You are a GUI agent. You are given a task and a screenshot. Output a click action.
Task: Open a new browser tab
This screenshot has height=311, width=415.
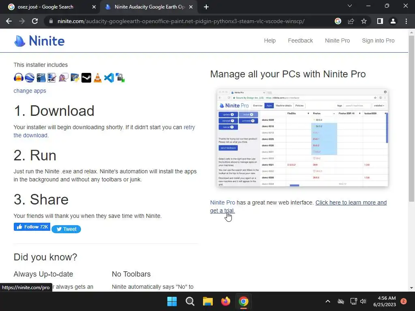pos(206,7)
